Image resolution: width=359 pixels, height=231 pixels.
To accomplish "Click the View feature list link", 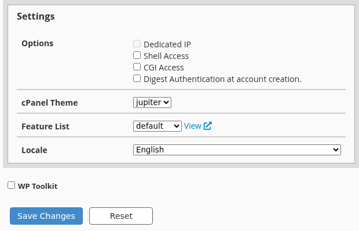I will (x=193, y=126).
